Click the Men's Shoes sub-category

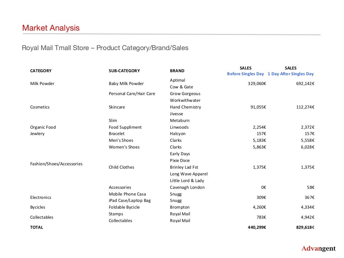(121, 140)
